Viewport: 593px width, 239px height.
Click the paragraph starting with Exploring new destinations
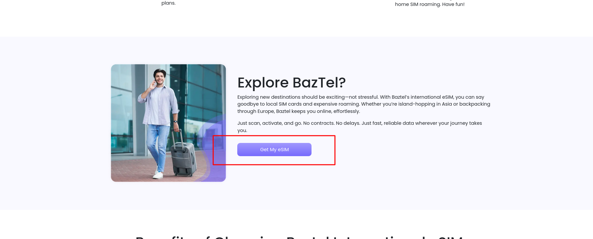pyautogui.click(x=364, y=104)
